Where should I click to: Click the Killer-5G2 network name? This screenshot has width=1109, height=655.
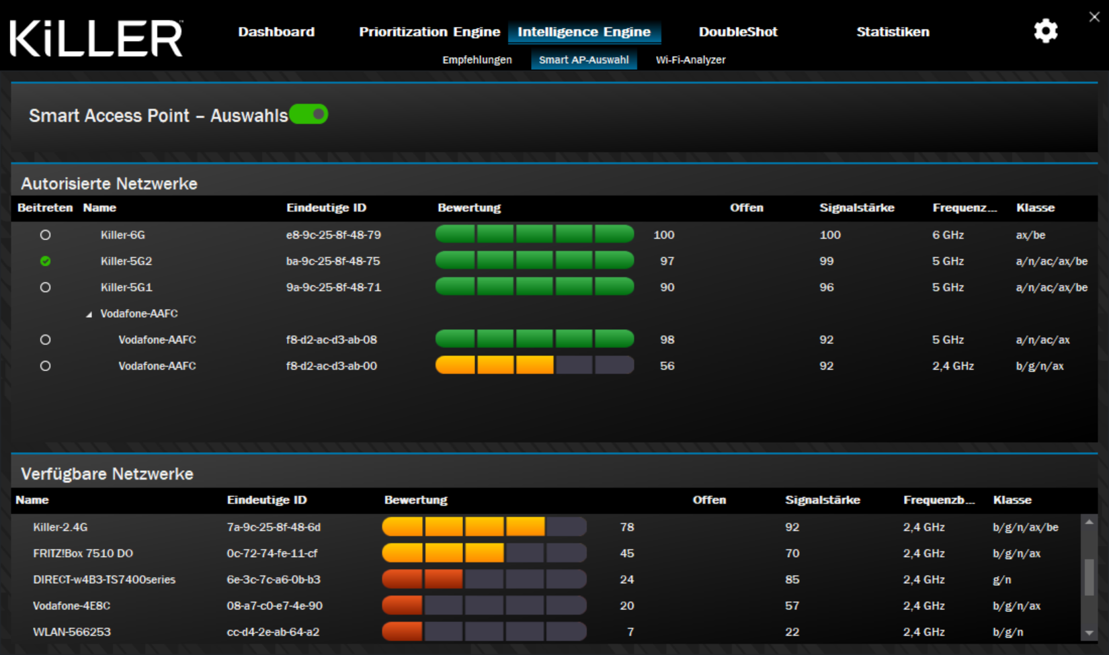[126, 261]
